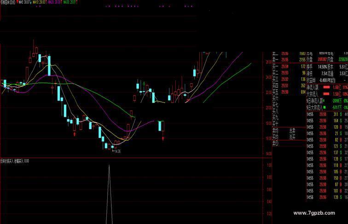Click the bid volume 694
Screen dimensions: 348x224
(303, 92)
